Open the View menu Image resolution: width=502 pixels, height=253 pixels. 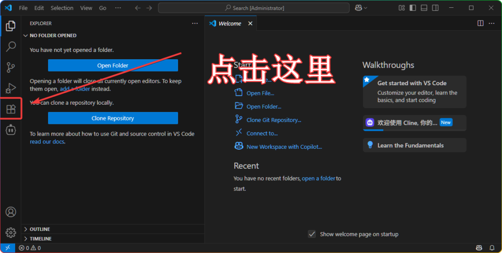tap(86, 8)
